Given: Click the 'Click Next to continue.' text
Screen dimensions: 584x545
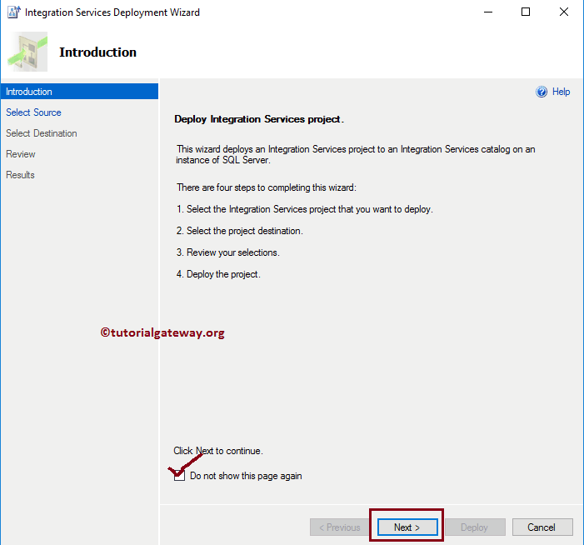Looking at the screenshot, I should click(218, 451).
